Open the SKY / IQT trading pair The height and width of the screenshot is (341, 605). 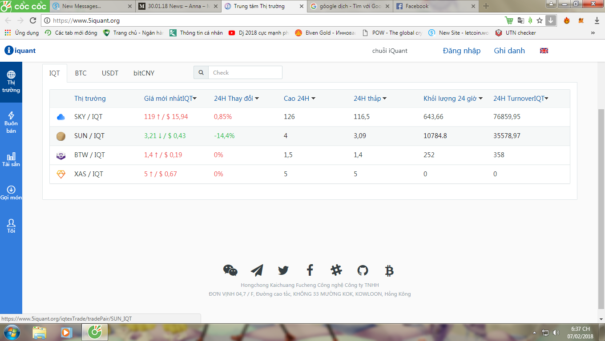point(89,117)
